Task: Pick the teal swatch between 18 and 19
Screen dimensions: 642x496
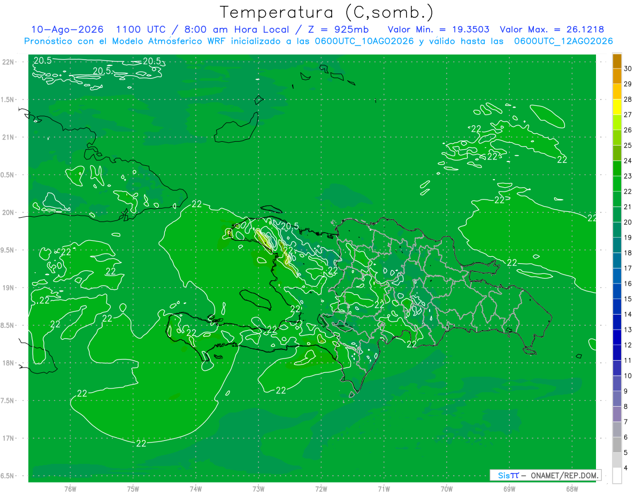Action: click(x=617, y=246)
